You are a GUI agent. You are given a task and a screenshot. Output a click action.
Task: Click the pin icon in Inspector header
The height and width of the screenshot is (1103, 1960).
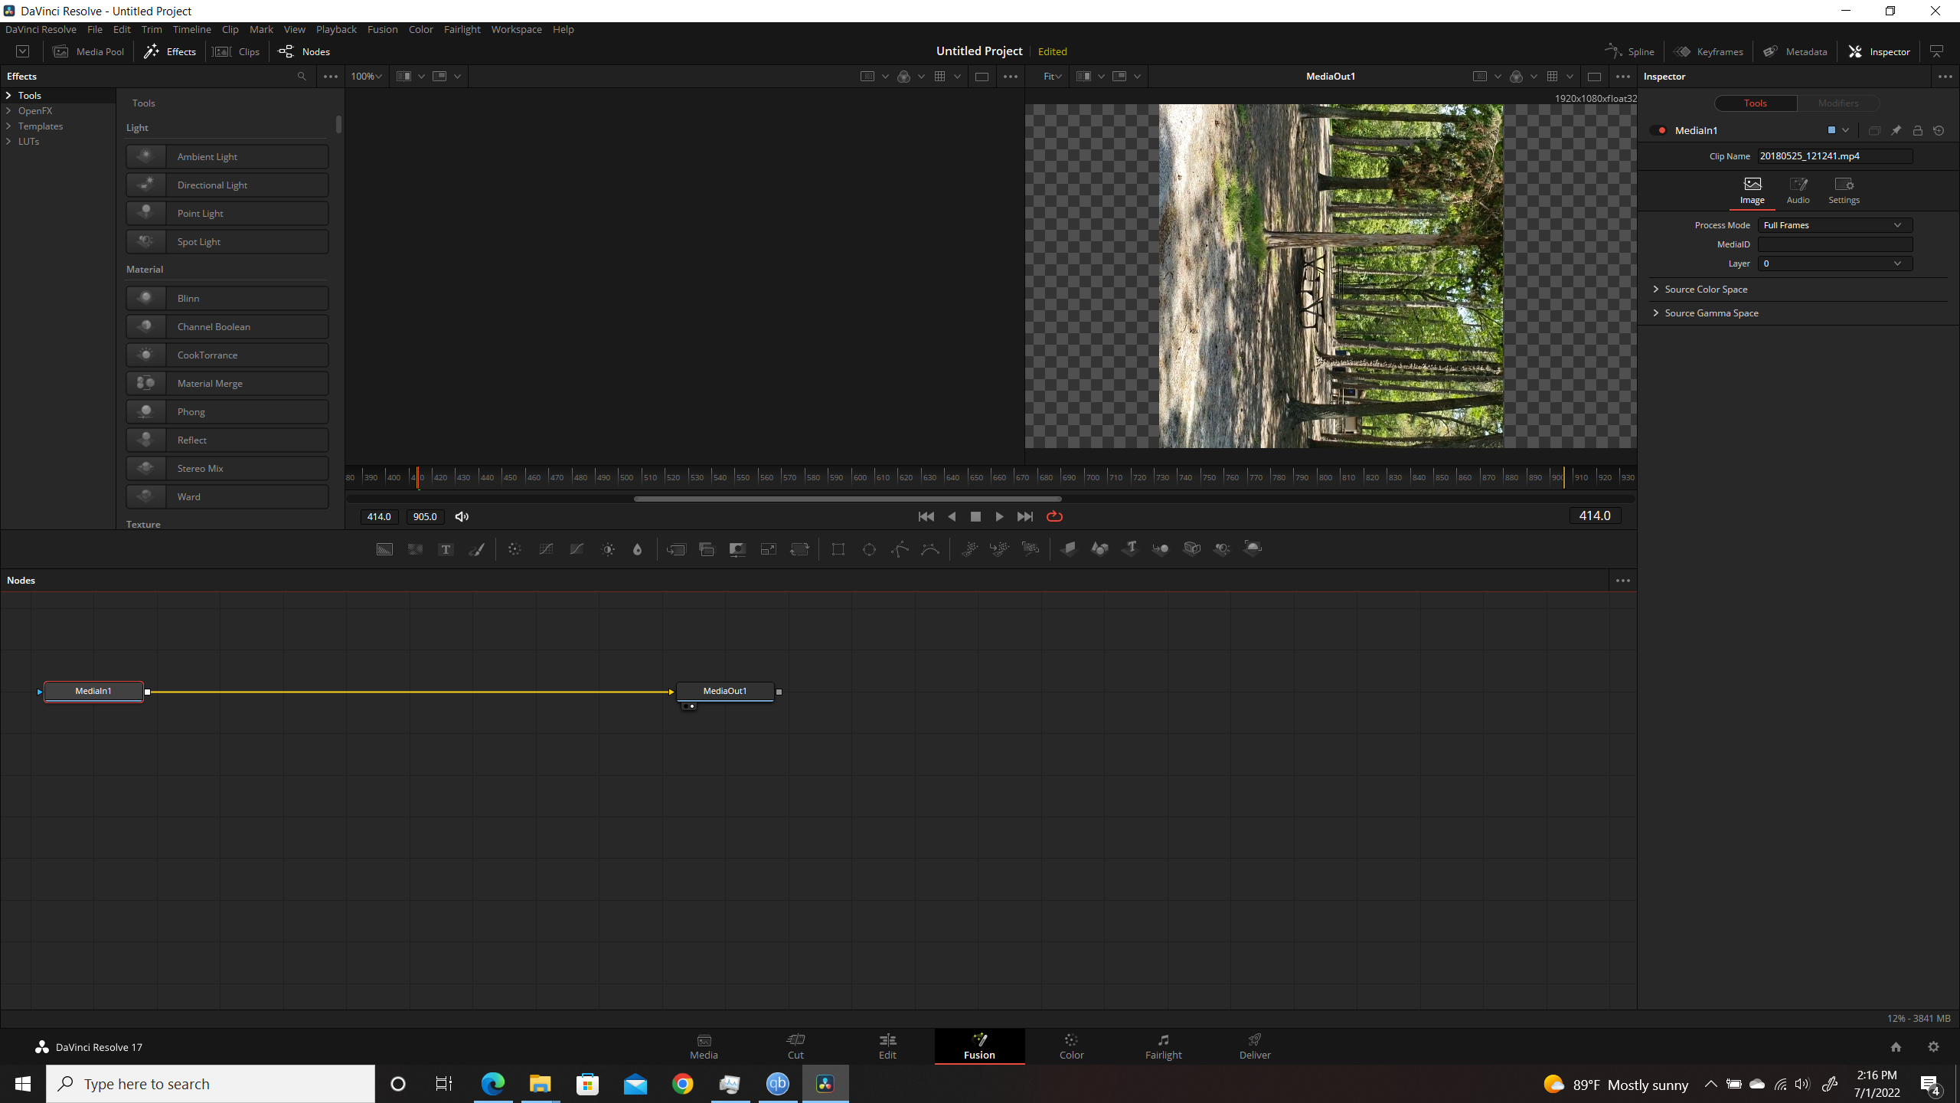(1896, 130)
